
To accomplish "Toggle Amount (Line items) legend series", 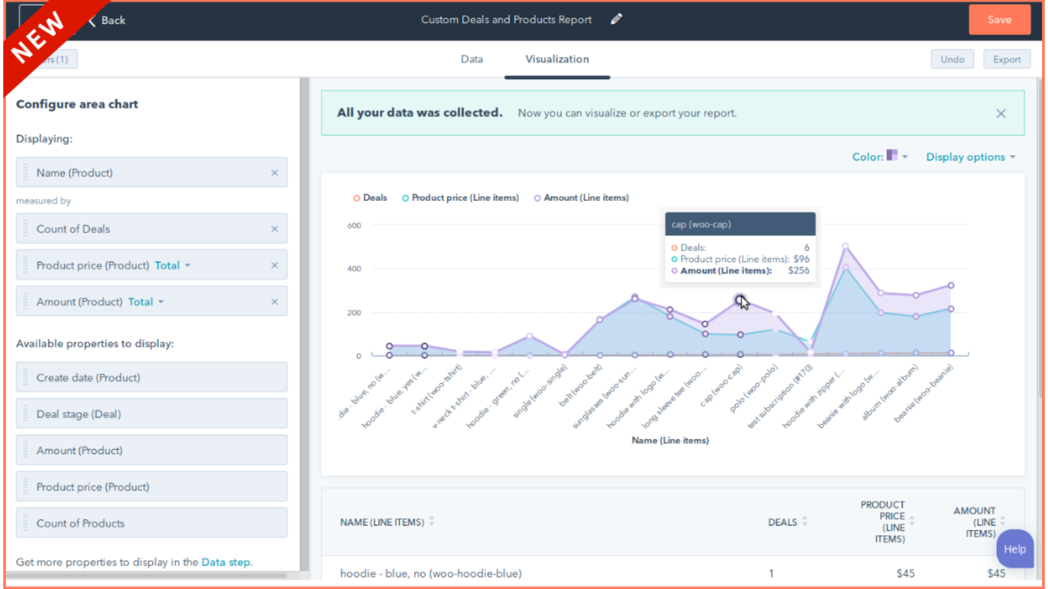I will 581,198.
